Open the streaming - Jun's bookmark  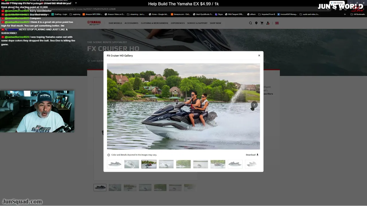click(x=136, y=14)
